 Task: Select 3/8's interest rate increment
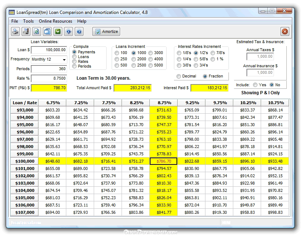coord(179,65)
